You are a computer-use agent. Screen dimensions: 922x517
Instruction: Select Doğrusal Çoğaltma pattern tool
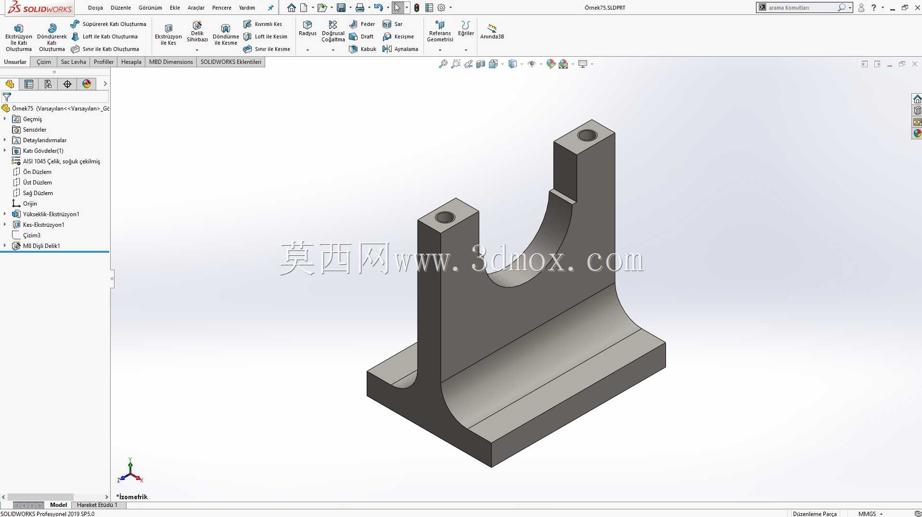pyautogui.click(x=333, y=32)
